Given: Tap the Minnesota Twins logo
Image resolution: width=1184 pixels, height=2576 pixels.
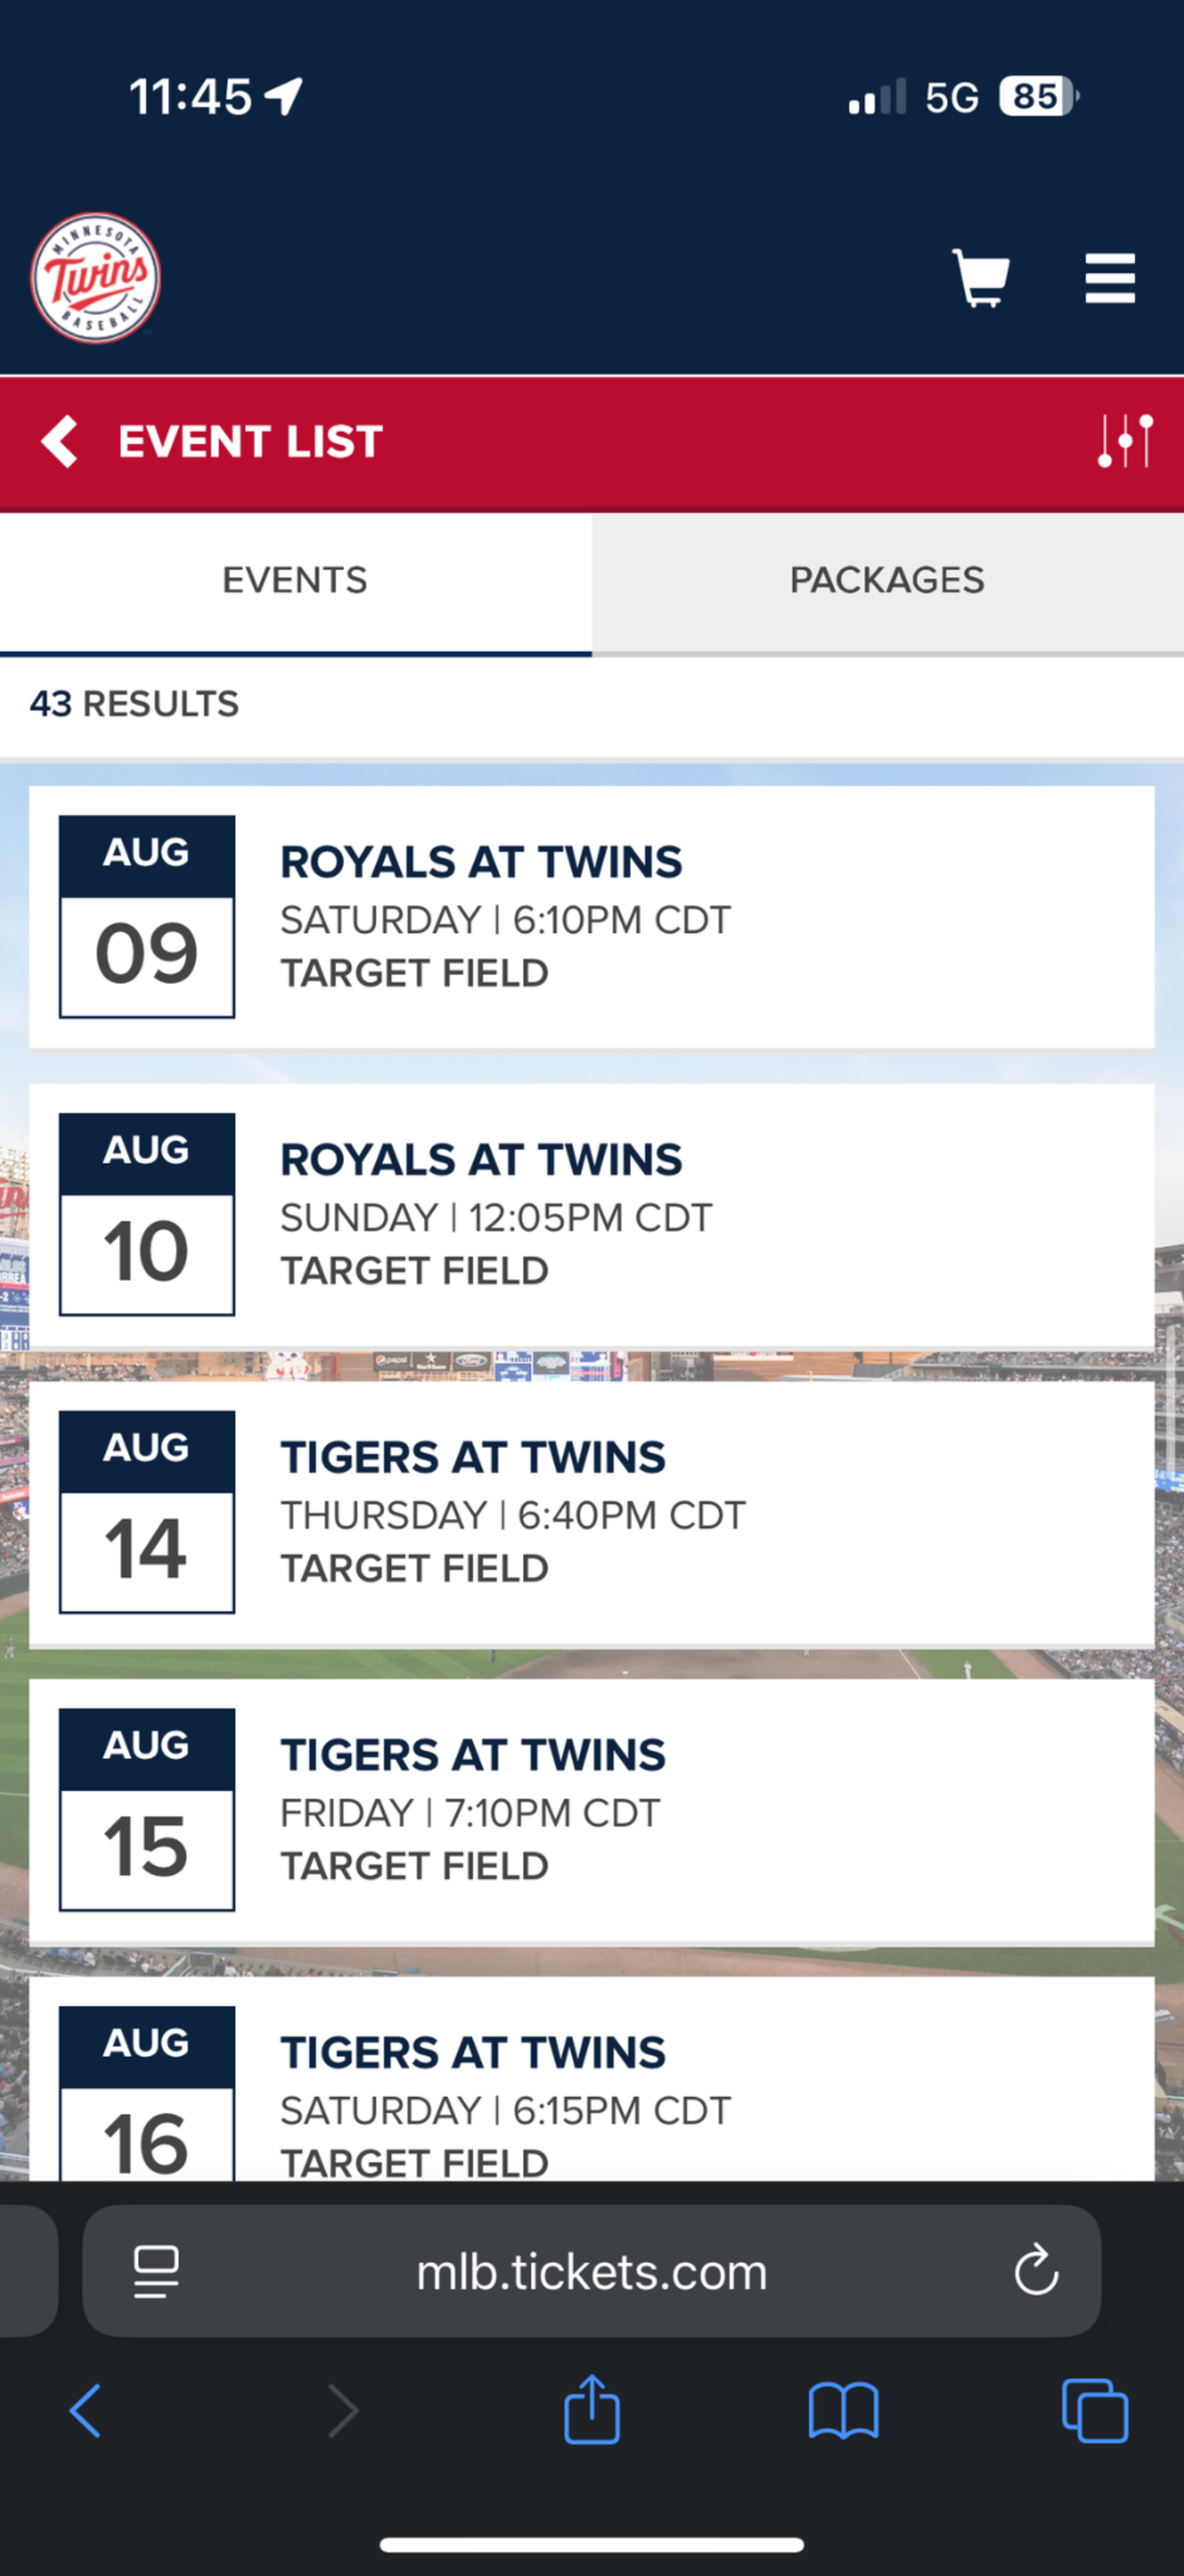Looking at the screenshot, I should [95, 277].
